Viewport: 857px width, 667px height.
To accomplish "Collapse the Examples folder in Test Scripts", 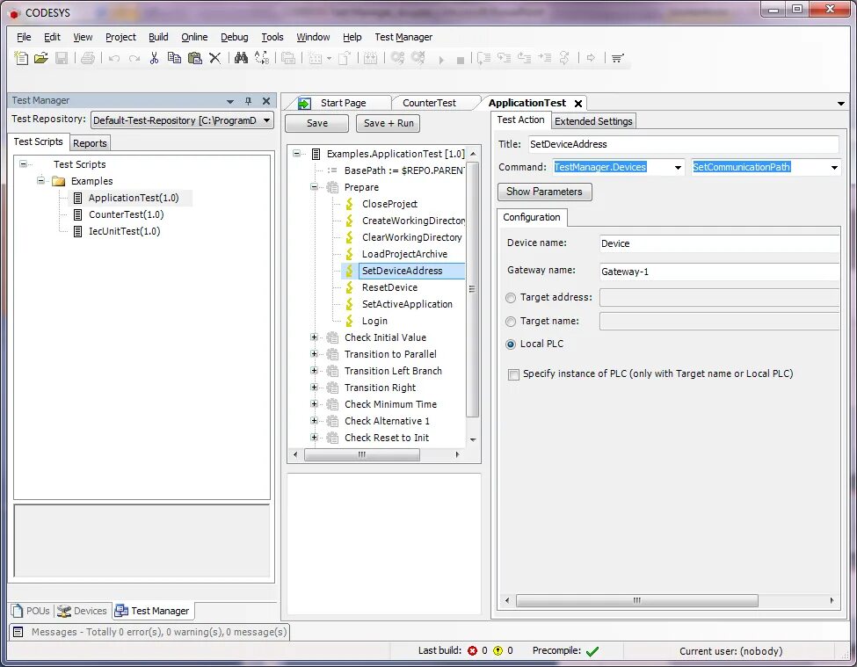I will (41, 181).
